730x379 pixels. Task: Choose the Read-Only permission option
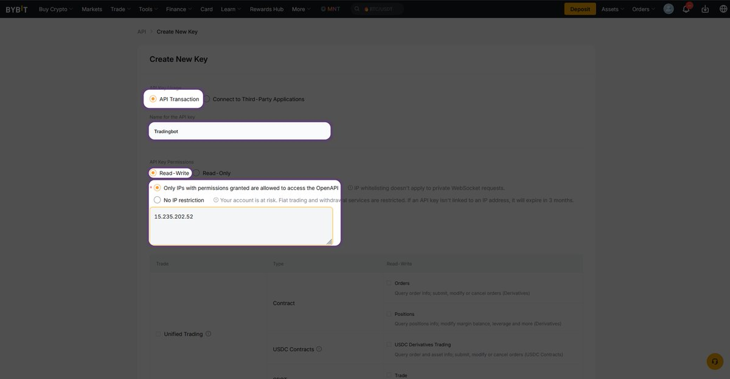point(196,173)
